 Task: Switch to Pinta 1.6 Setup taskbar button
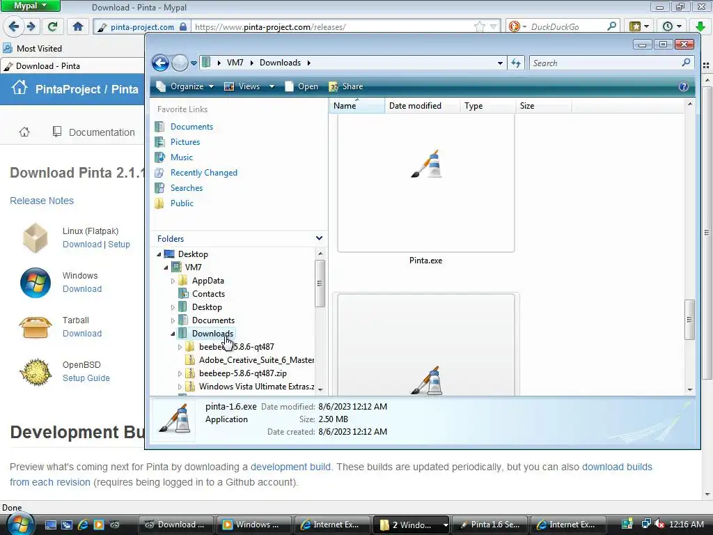click(x=490, y=525)
